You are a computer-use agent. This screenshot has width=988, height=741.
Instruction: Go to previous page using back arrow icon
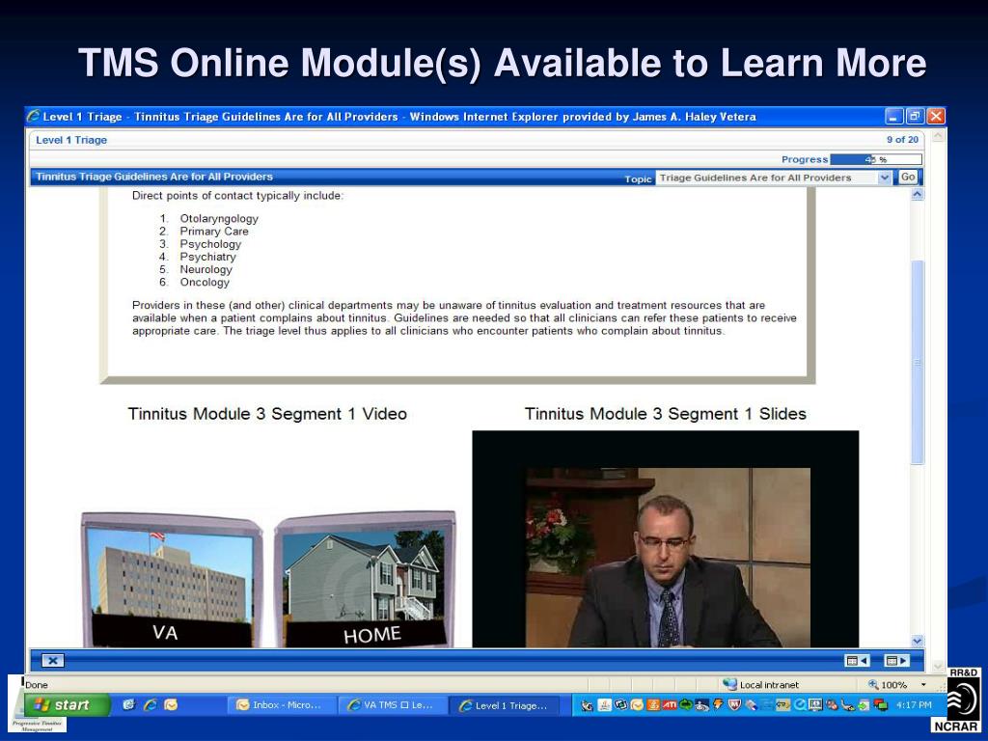(x=857, y=661)
